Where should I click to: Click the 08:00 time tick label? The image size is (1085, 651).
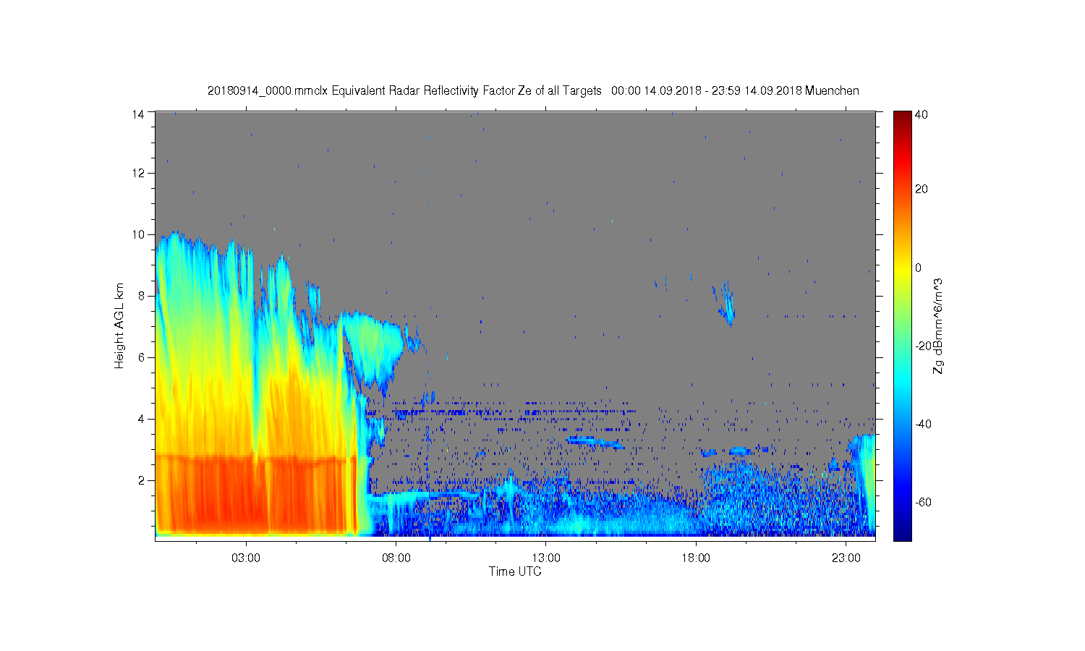click(x=396, y=558)
